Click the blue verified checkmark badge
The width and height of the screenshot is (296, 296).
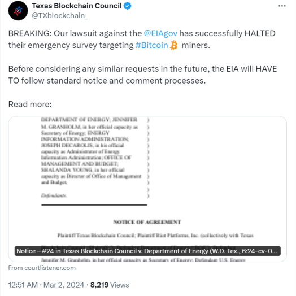coord(128,6)
